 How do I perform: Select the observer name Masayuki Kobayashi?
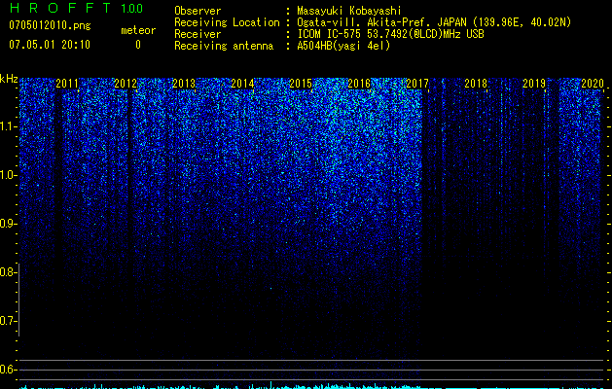coord(349,11)
